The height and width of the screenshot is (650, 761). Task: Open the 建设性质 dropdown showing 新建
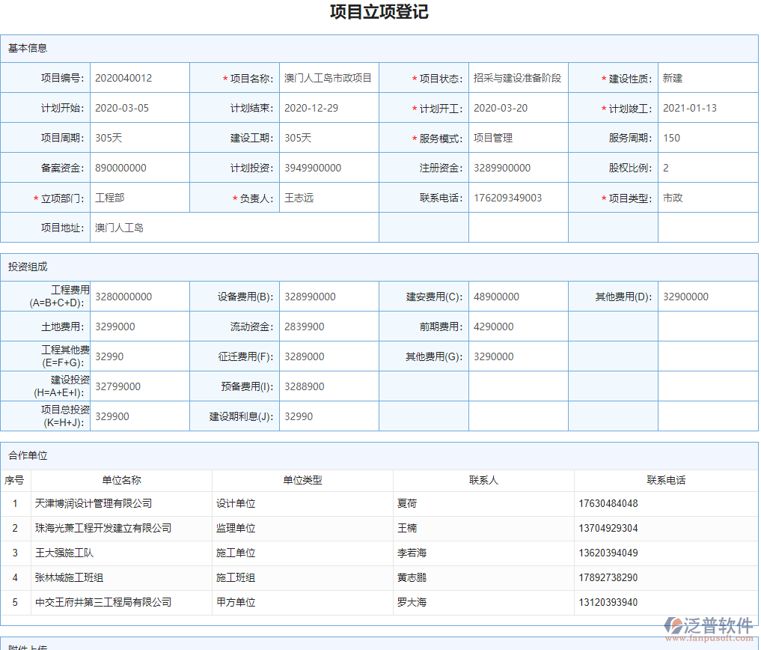point(707,78)
